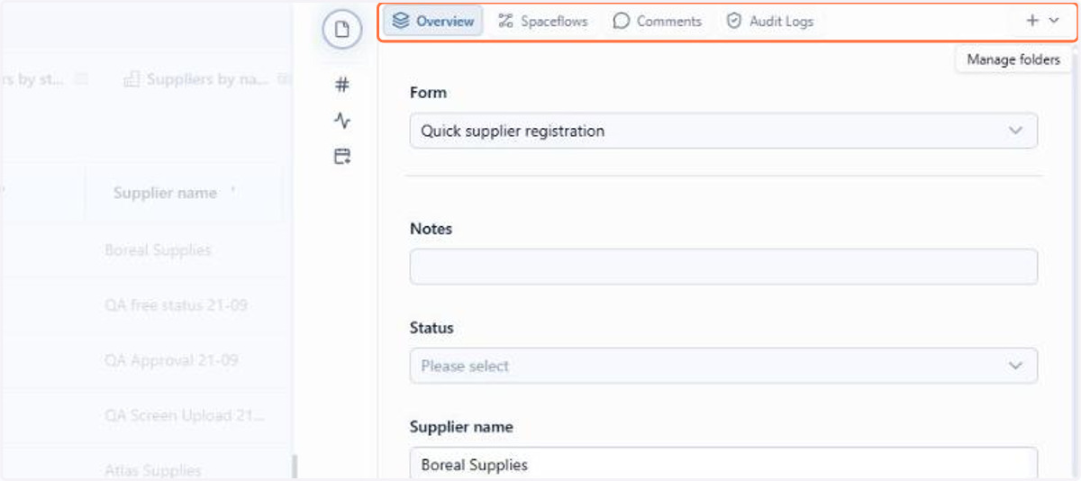Click the Supplier name field Boreal Supplies
This screenshot has width=1081, height=481.
pyautogui.click(x=723, y=464)
